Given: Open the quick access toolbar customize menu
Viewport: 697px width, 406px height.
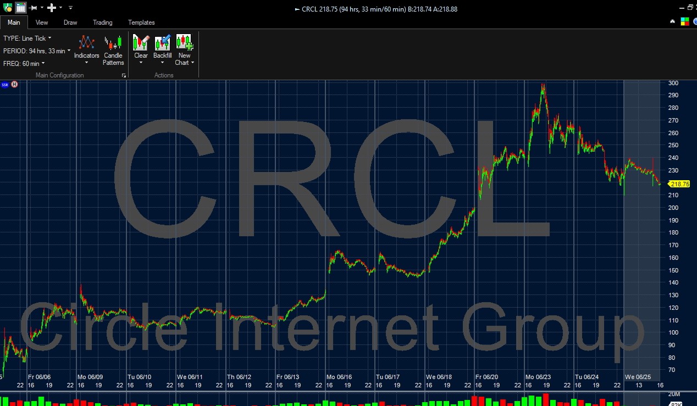Looking at the screenshot, I should (70, 8).
